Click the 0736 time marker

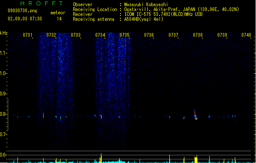pyautogui.click(x=149, y=35)
